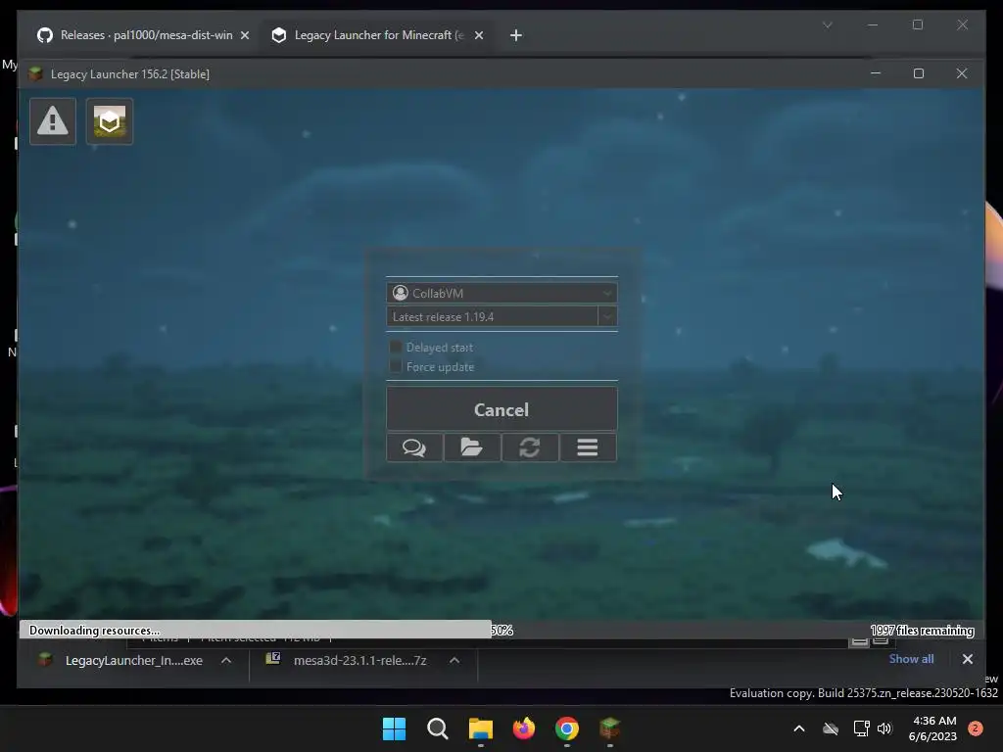Expand the CollabVM account dropdown
The width and height of the screenshot is (1003, 752).
click(x=501, y=293)
